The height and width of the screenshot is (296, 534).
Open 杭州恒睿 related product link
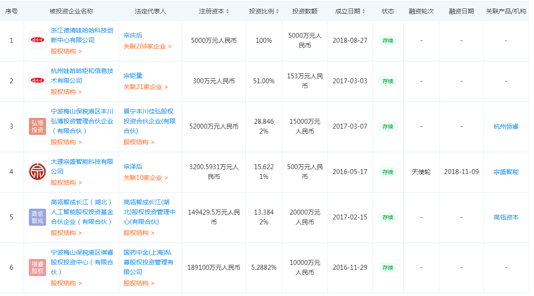pos(506,126)
